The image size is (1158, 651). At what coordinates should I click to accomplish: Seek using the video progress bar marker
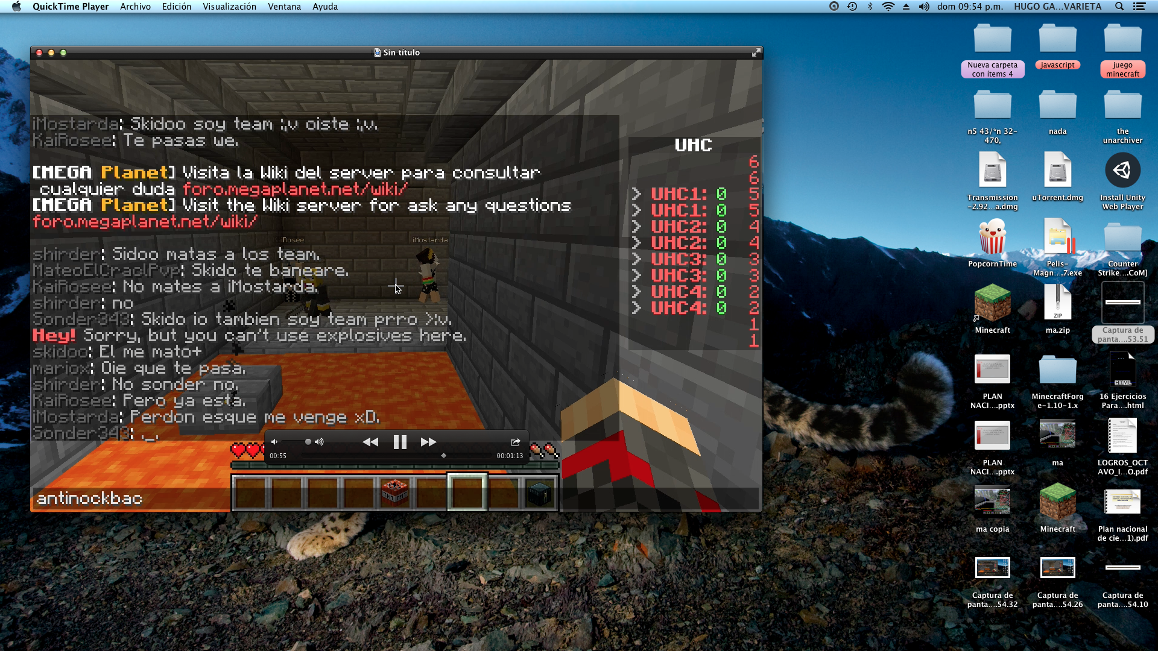coord(444,456)
